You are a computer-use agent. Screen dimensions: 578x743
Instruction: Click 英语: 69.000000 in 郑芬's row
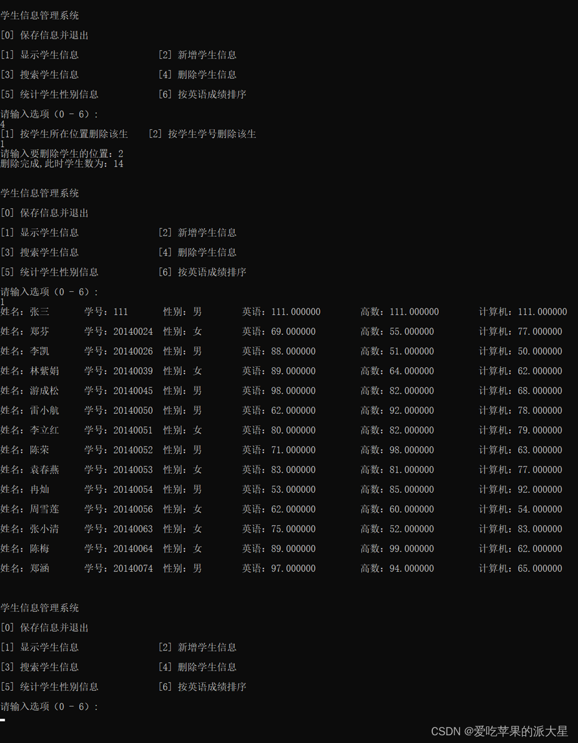coord(279,331)
